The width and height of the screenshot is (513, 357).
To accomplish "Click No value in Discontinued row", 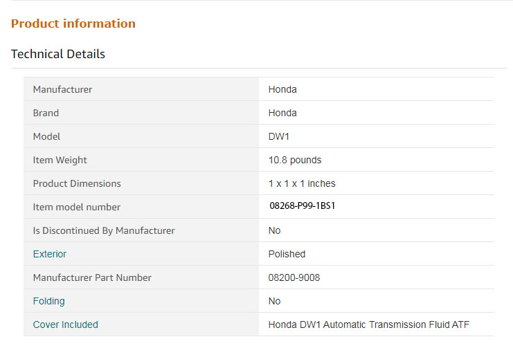I will [x=274, y=230].
